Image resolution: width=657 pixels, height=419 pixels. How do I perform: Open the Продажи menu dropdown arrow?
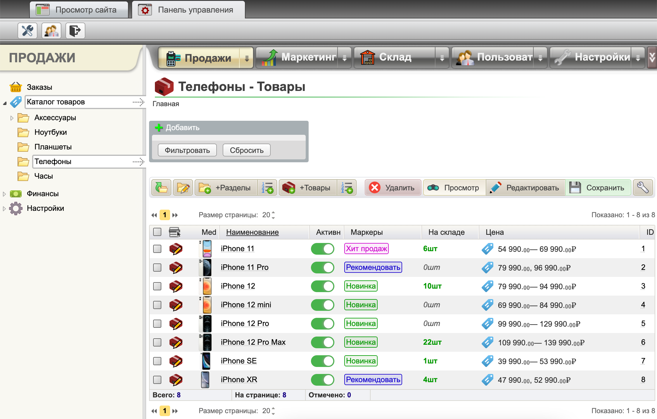(247, 58)
